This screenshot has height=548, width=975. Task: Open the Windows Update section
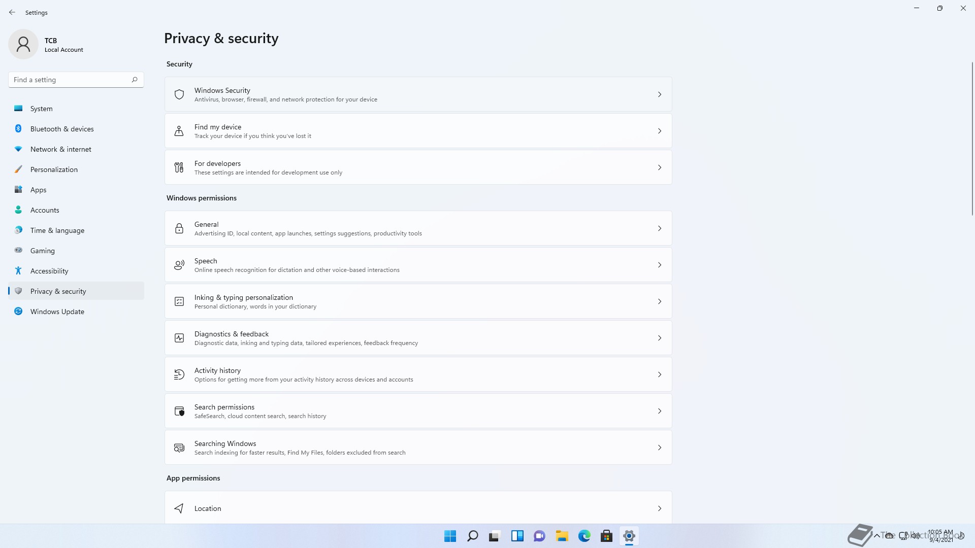point(57,312)
